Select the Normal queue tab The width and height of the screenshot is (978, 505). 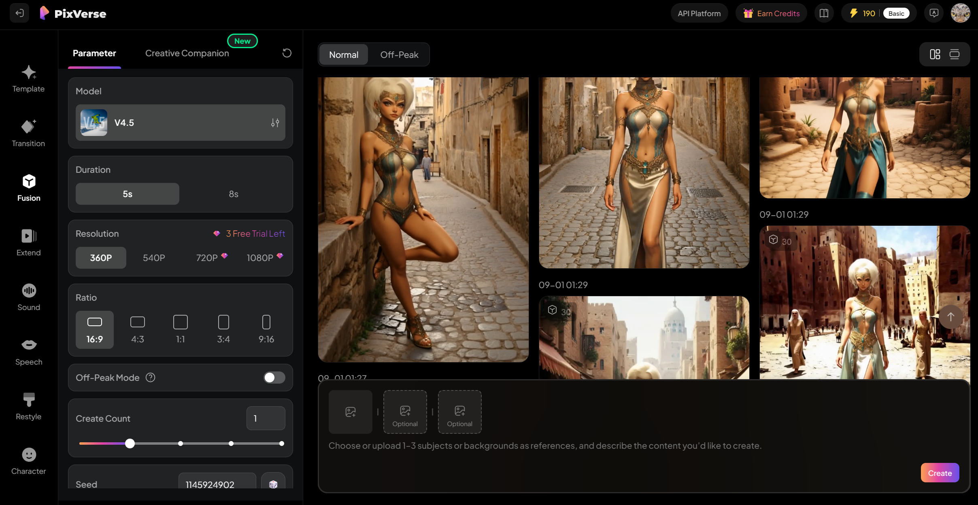coord(344,55)
